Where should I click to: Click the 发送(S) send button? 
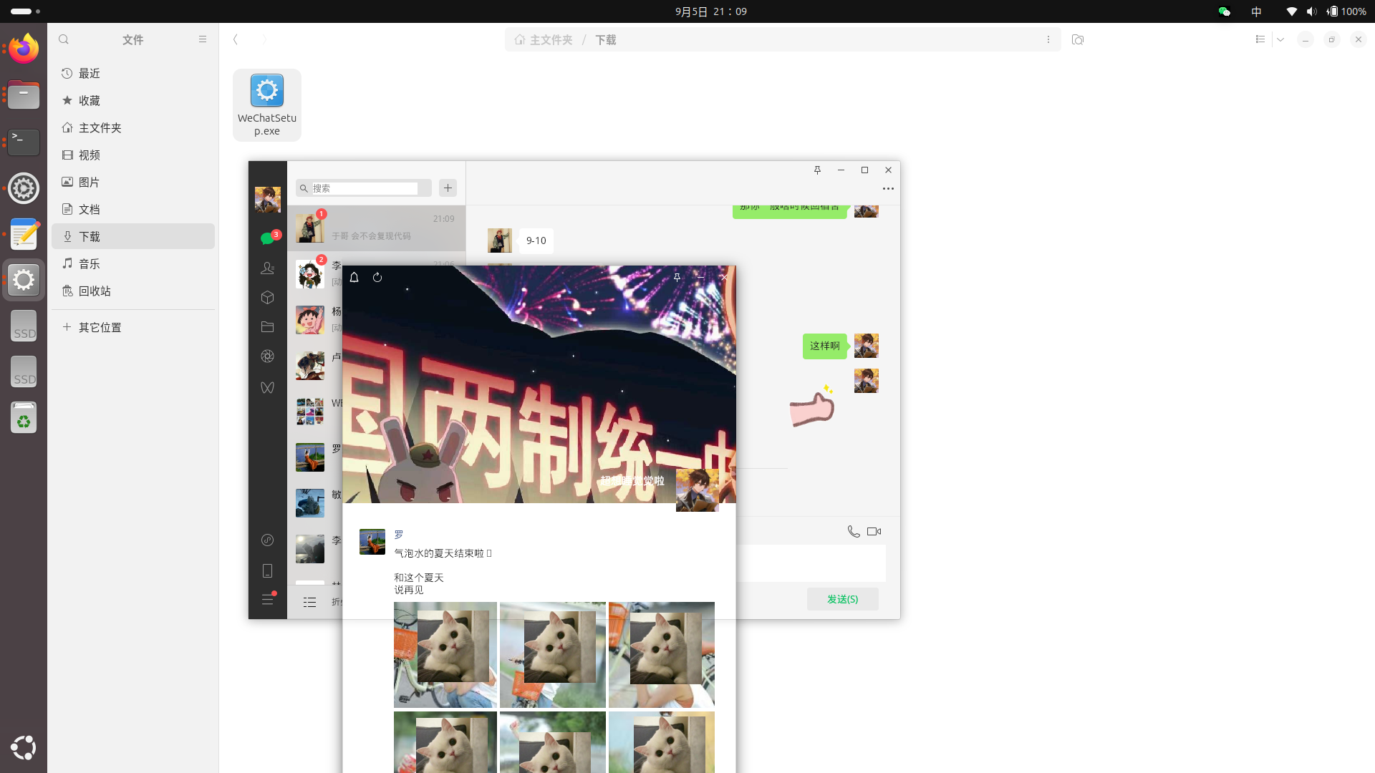(x=843, y=600)
